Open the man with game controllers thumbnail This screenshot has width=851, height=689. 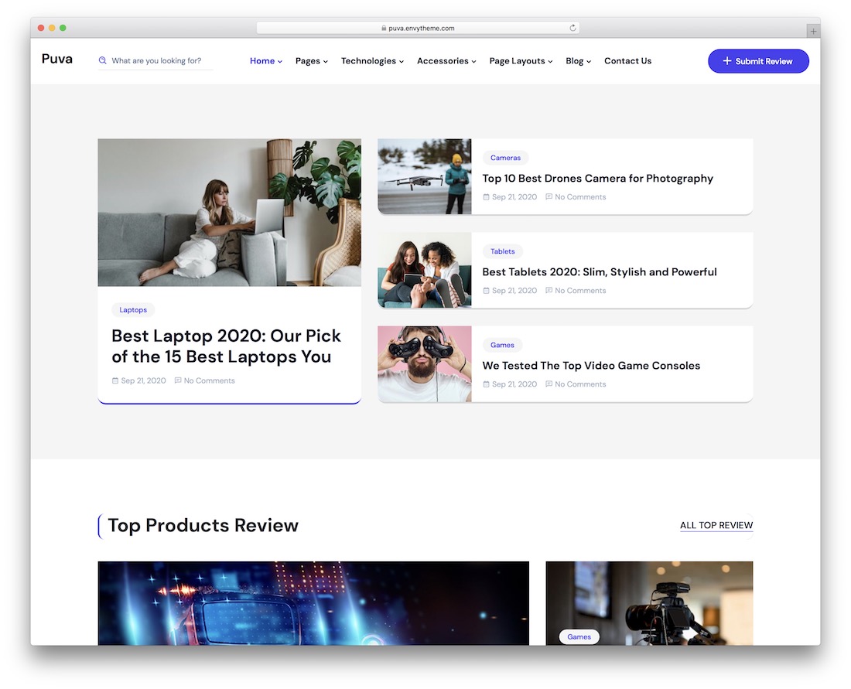pos(425,364)
